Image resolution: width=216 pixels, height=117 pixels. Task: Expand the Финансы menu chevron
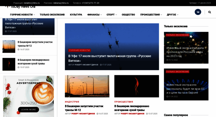(x=101, y=15)
